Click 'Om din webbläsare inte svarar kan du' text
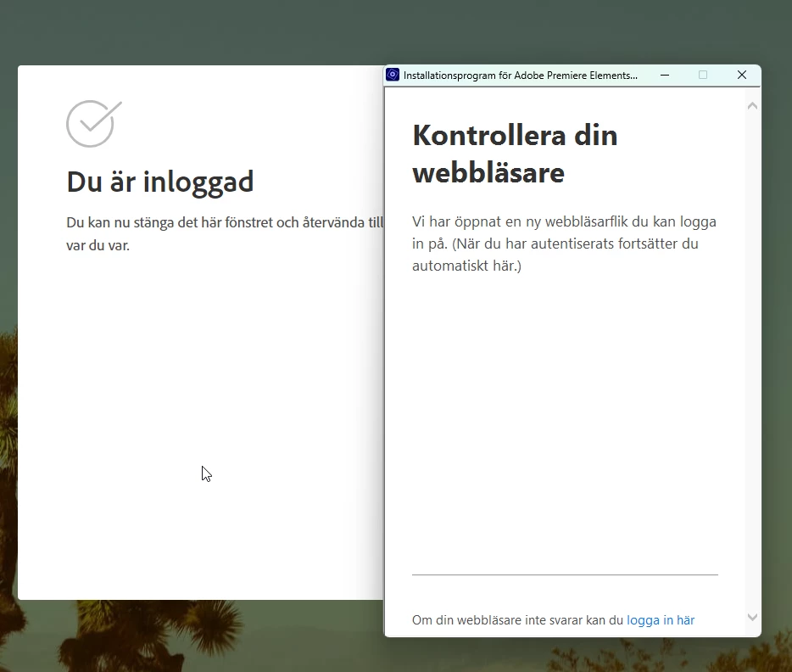792x672 pixels. (518, 620)
